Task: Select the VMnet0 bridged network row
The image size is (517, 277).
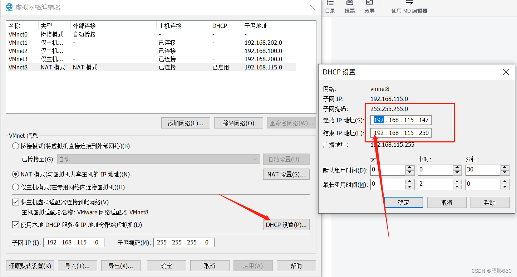Action: (x=18, y=34)
